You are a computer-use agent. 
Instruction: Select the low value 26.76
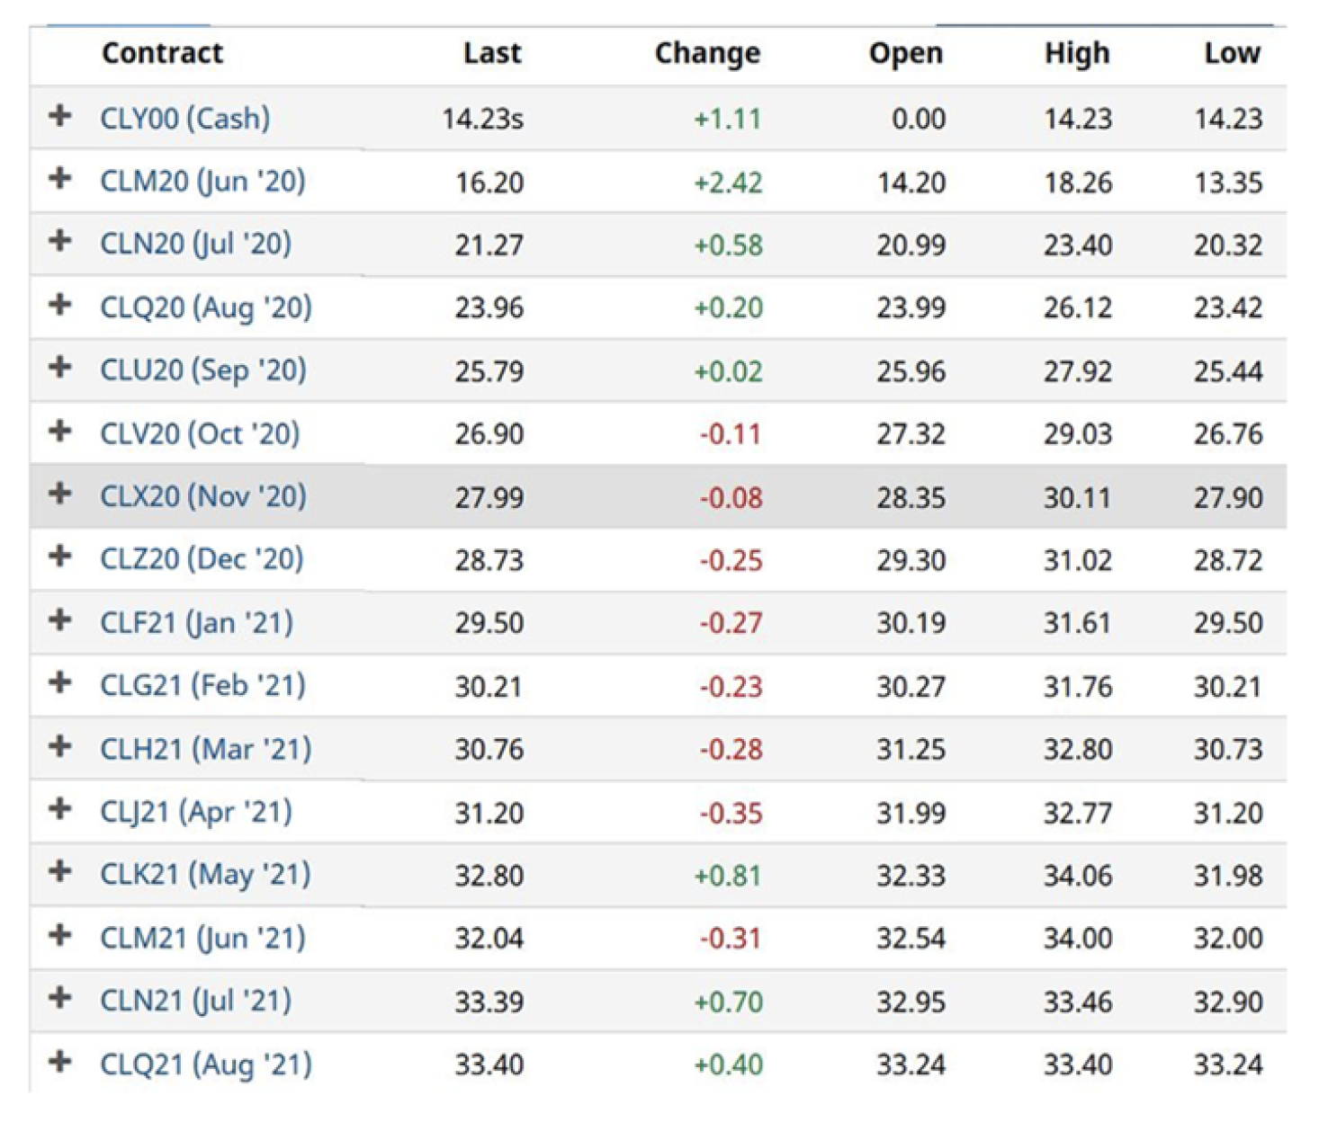coord(1229,434)
